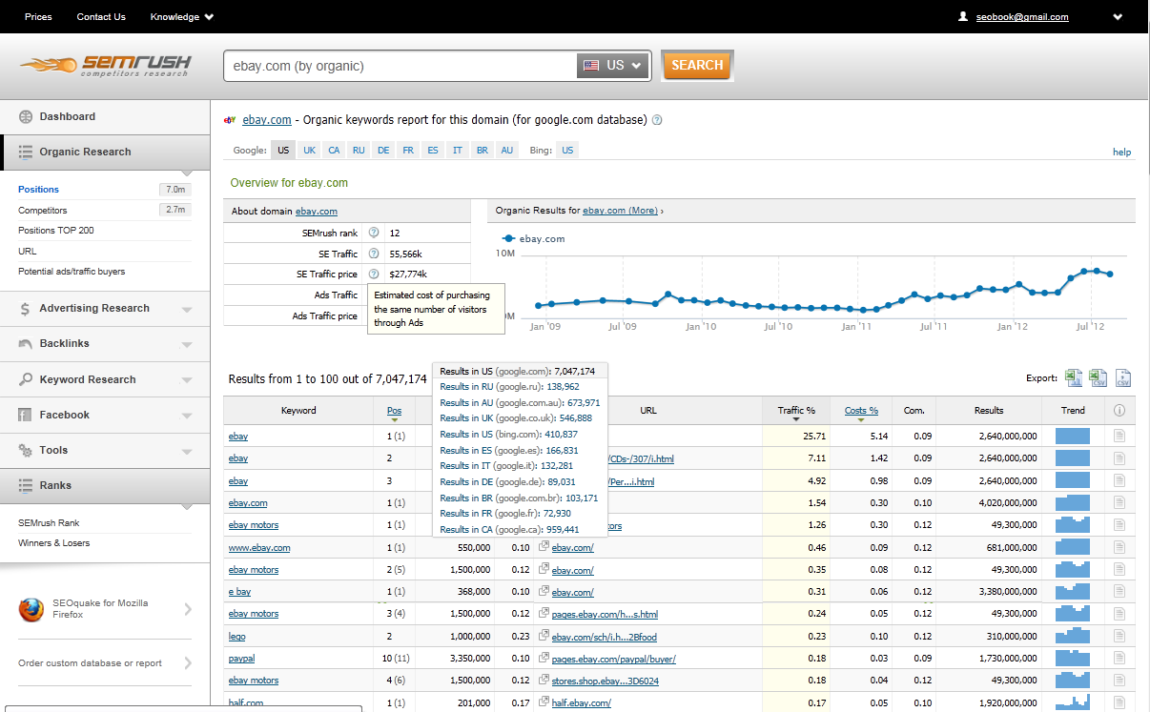Open the SEOquake for Mozilla Firefox chevron
The image size is (1150, 712).
tap(188, 610)
